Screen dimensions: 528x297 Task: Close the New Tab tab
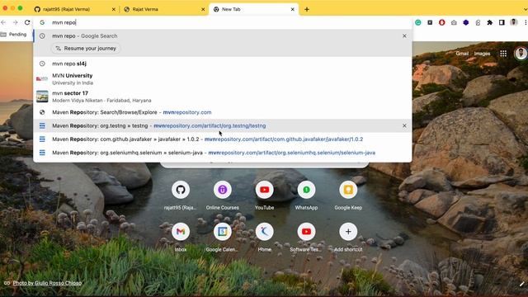tap(292, 9)
